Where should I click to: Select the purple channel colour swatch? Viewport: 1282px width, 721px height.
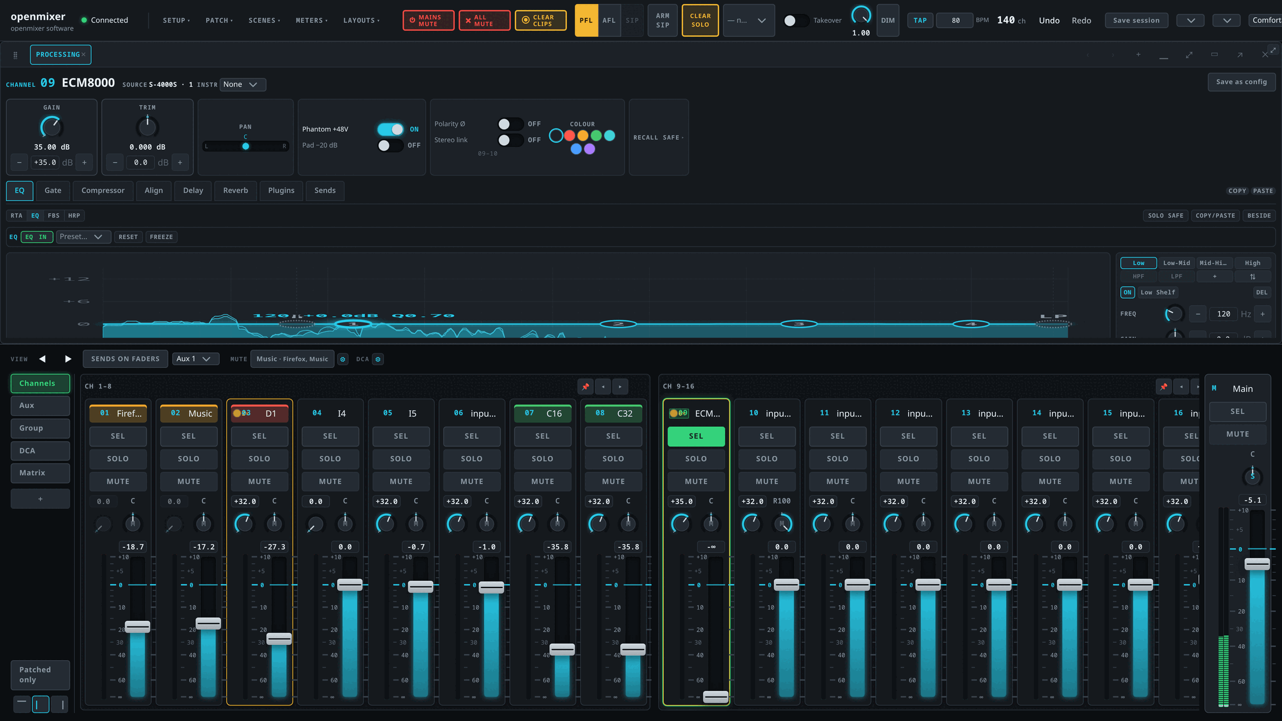(589, 149)
